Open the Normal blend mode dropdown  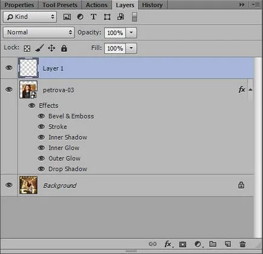coord(39,33)
